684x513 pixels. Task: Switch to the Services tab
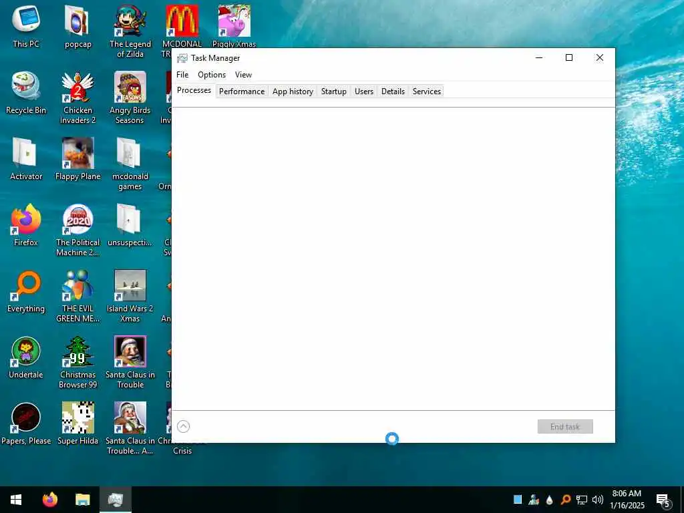coord(427,91)
